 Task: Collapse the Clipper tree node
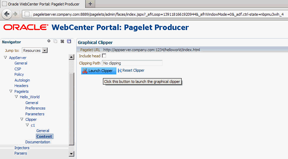tap(22, 119)
